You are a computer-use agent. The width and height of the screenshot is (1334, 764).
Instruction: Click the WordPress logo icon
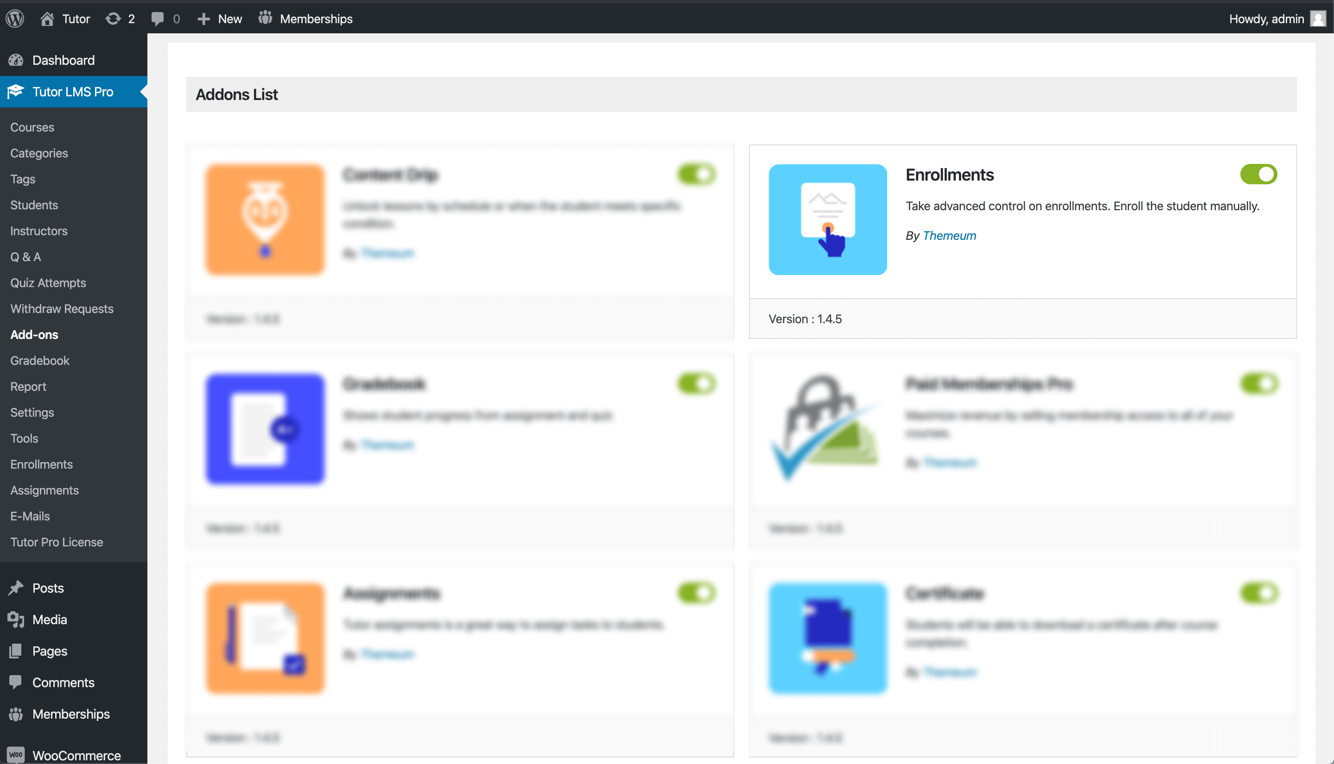pos(15,19)
